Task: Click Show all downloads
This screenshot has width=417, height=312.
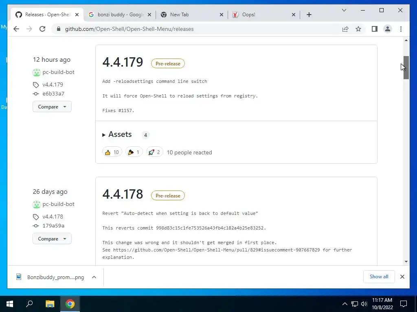Action: [379, 277]
